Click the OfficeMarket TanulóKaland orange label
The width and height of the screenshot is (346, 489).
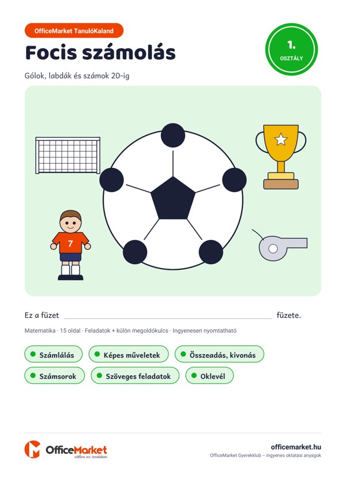(x=74, y=31)
